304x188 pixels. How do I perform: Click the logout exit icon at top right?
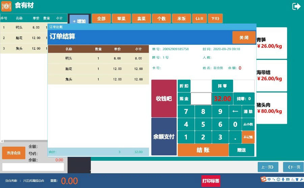(296, 6)
